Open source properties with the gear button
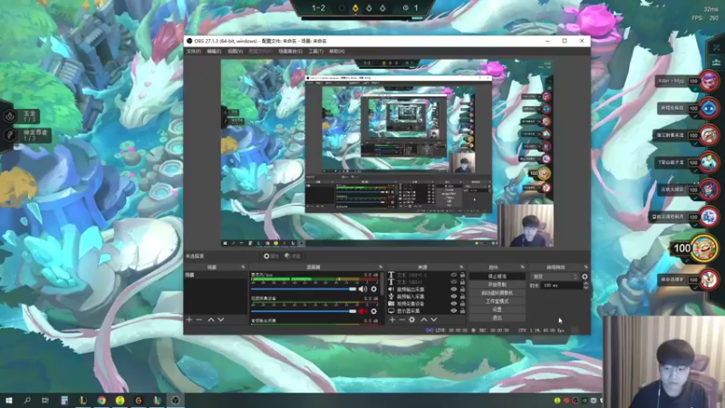725x408 pixels. click(x=271, y=256)
